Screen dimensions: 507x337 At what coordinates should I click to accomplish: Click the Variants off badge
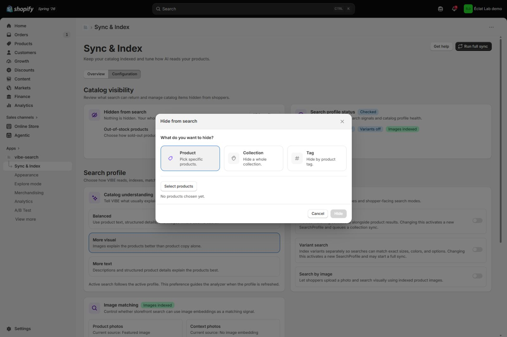[x=370, y=129]
